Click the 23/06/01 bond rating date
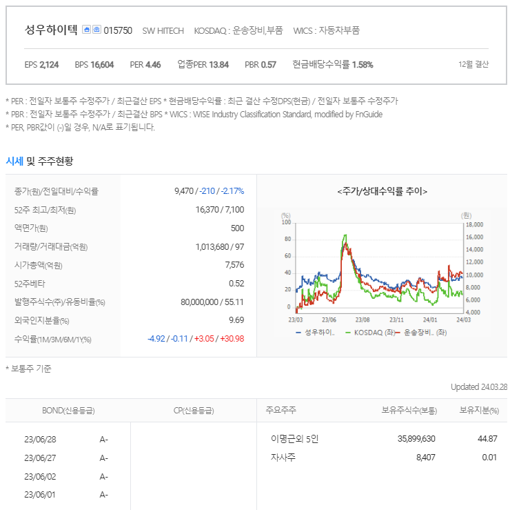Image resolution: width=510 pixels, height=510 pixels. 40,495
